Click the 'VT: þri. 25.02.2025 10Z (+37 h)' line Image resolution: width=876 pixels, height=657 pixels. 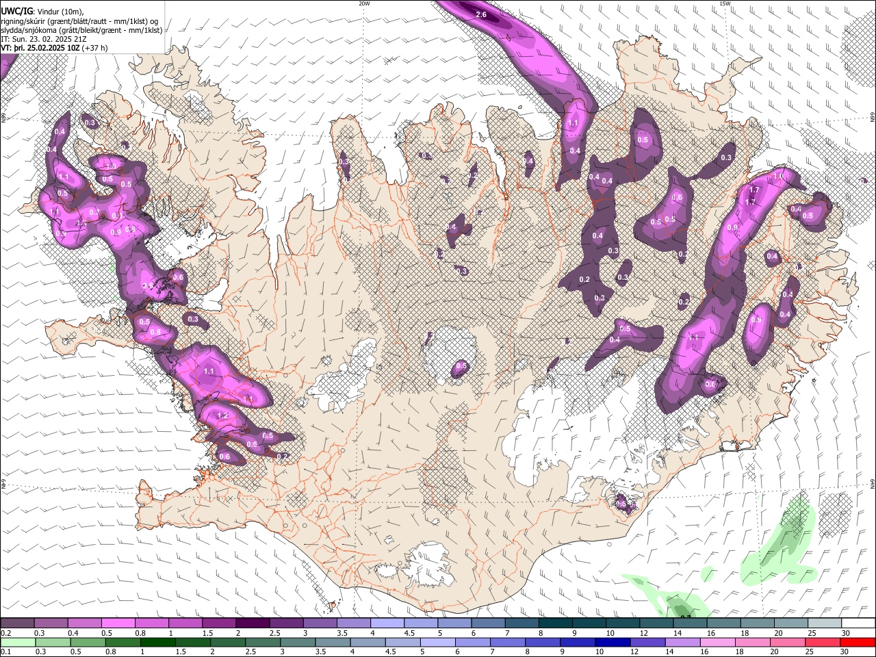click(x=53, y=48)
